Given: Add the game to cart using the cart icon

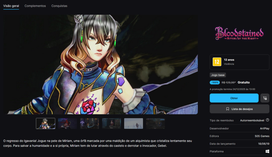Looking at the screenshot, I should click(265, 98).
